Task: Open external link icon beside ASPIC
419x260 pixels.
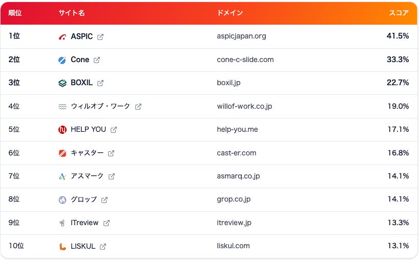Action: tap(100, 37)
